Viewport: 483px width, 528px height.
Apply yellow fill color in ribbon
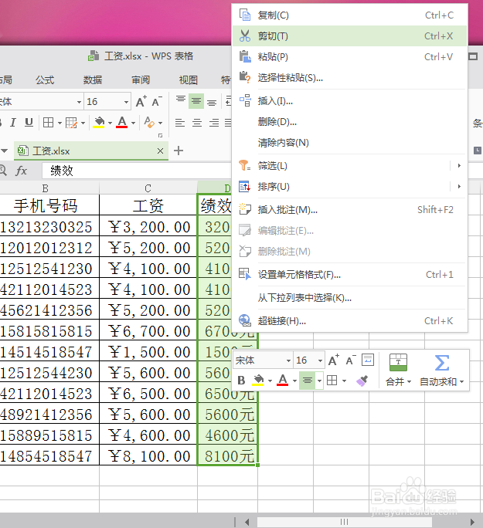[x=99, y=122]
